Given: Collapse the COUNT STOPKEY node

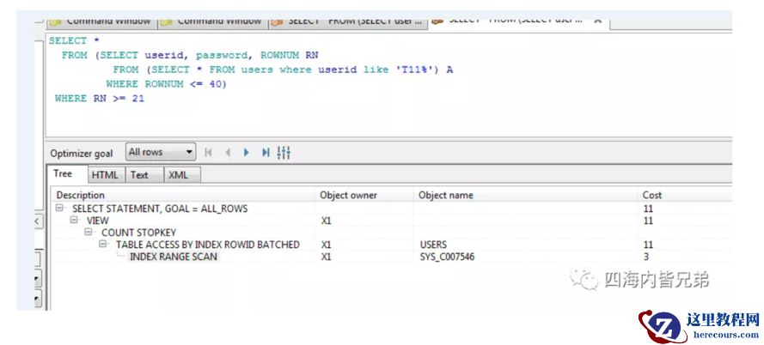Looking at the screenshot, I should pyautogui.click(x=89, y=232).
